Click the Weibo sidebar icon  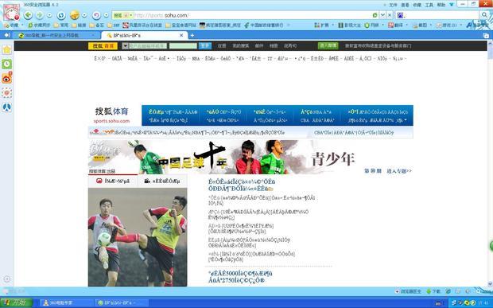[6, 78]
